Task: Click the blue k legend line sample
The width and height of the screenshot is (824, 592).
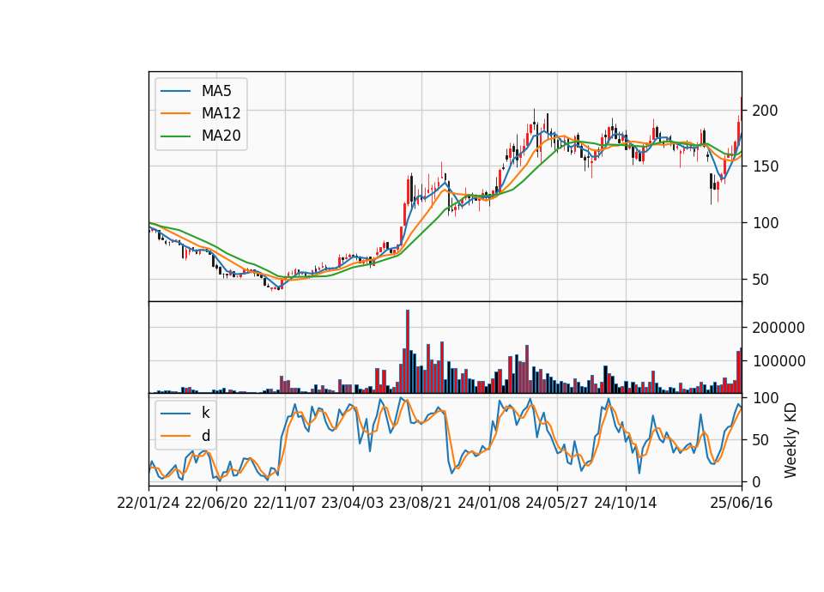Action: pyautogui.click(x=175, y=414)
